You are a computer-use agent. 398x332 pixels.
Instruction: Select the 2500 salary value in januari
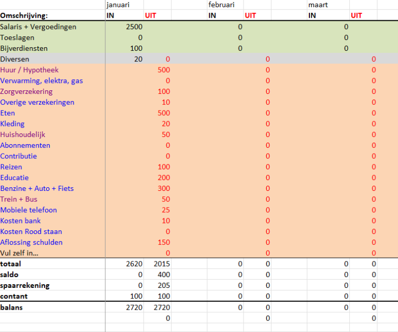(134, 26)
